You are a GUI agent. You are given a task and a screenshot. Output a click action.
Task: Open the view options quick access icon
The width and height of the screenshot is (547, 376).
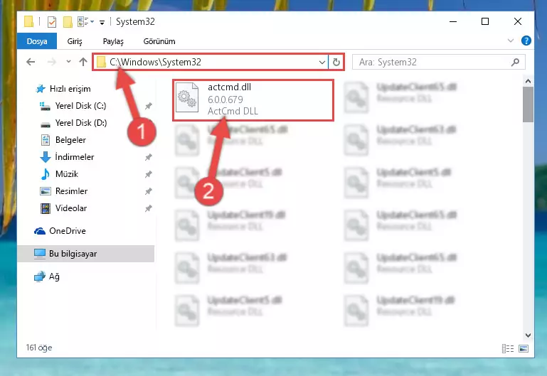coord(85,21)
